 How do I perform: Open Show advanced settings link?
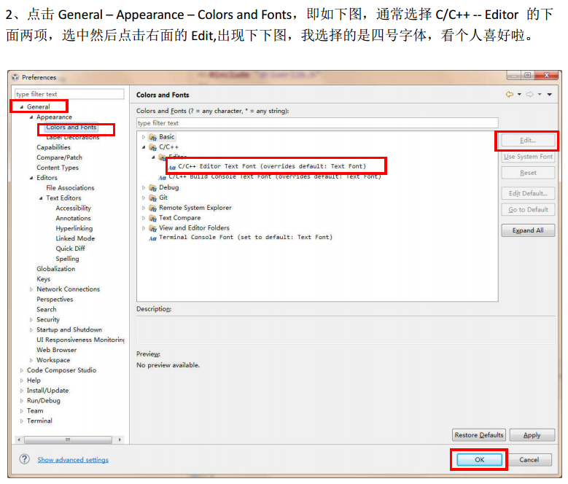coord(73,460)
